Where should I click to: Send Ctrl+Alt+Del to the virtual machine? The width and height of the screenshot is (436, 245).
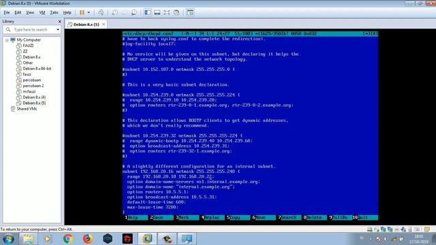click(x=101, y=12)
